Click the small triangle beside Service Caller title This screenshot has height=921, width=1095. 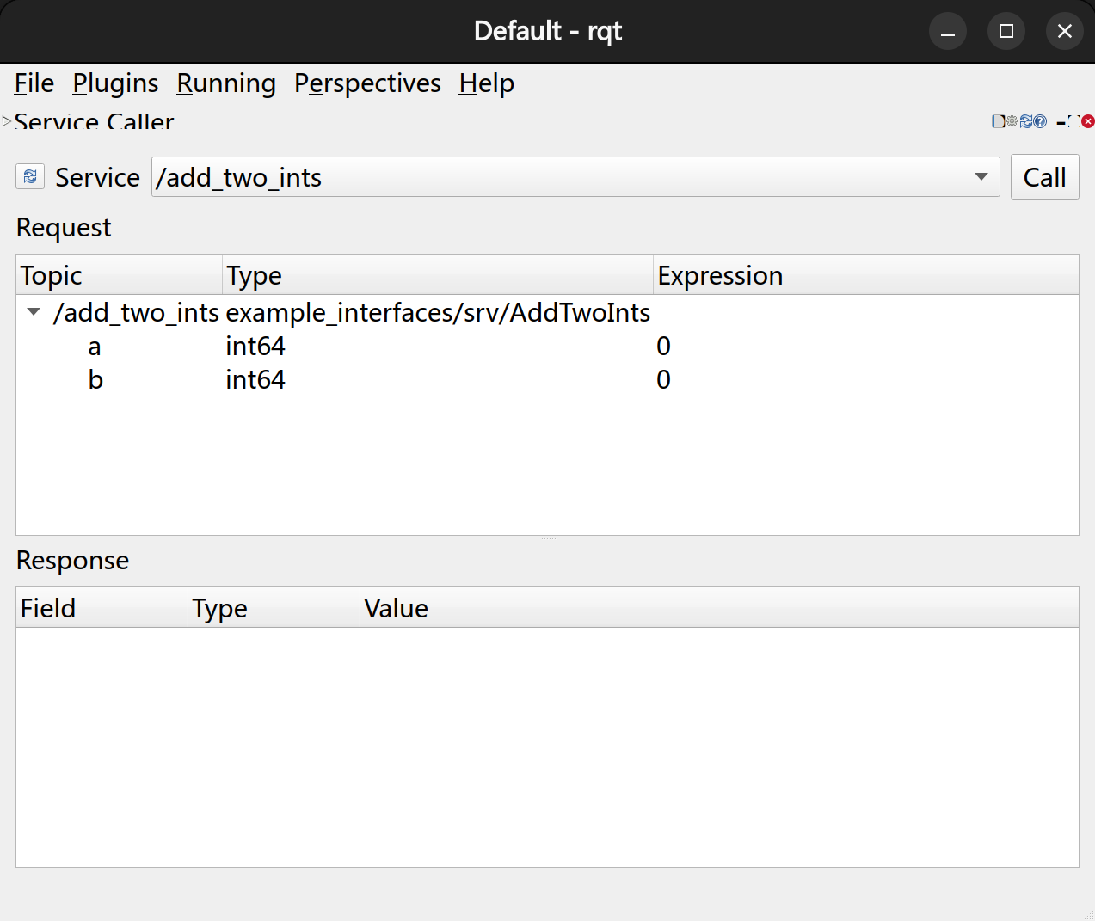(7, 121)
